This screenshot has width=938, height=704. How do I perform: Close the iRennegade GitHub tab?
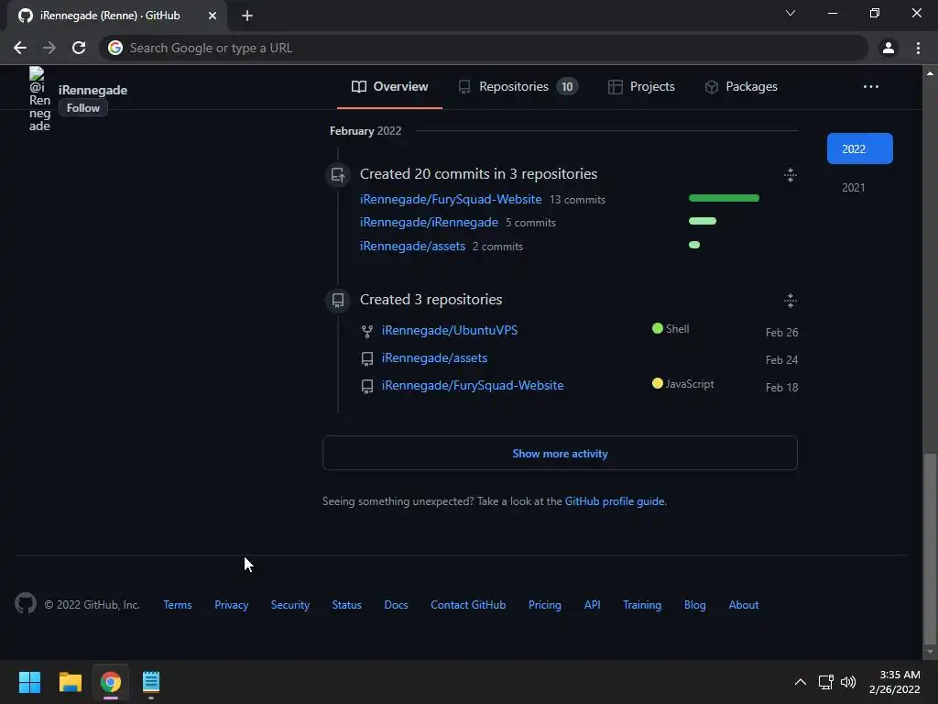(213, 16)
